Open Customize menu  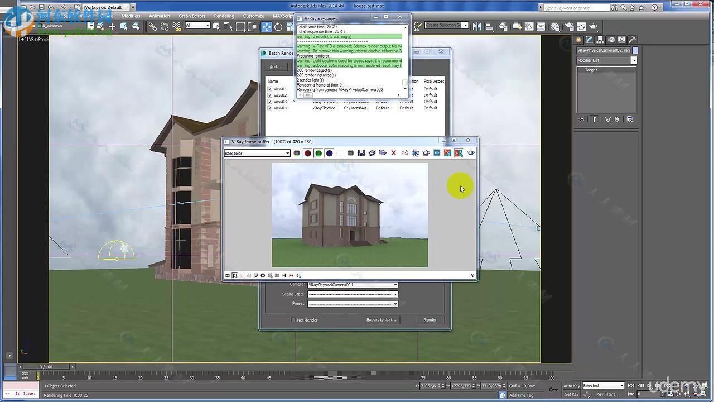point(253,16)
